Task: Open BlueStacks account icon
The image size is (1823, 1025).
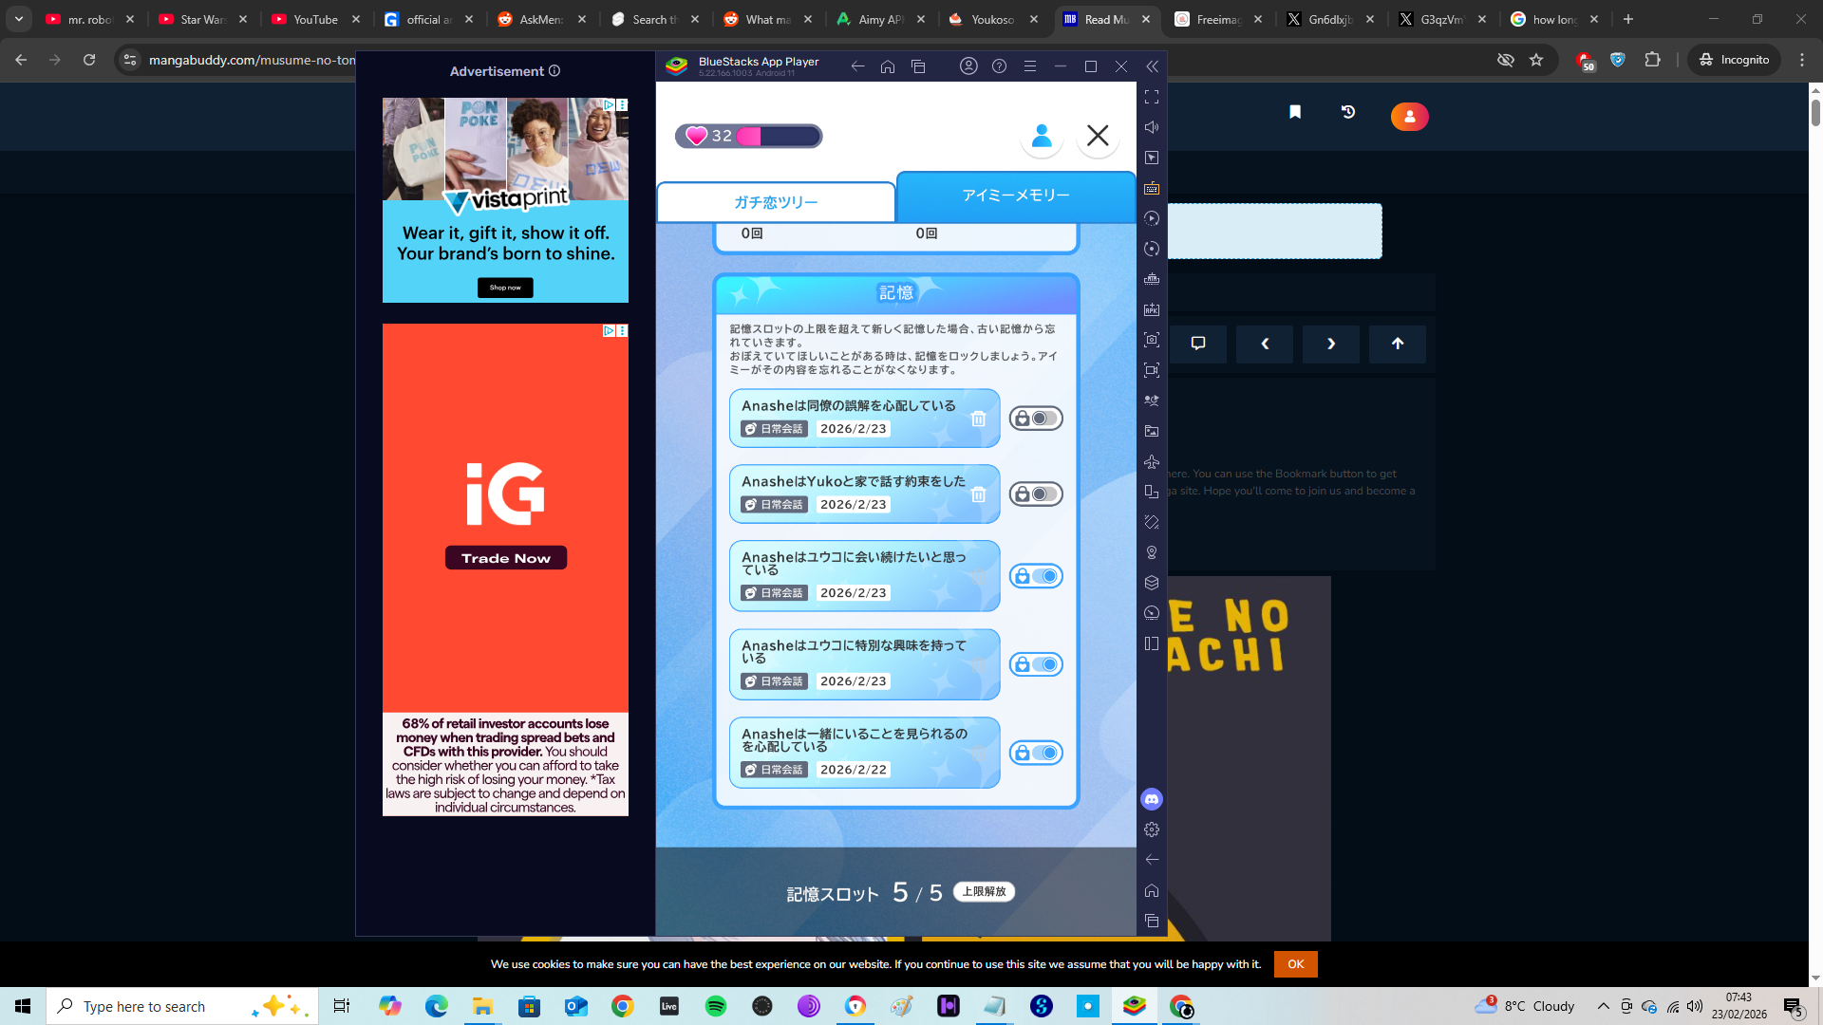Action: tap(968, 66)
